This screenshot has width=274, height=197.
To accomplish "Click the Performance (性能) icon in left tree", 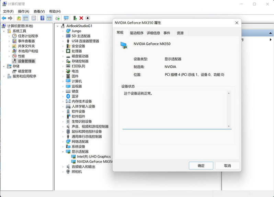I will tap(14, 56).
